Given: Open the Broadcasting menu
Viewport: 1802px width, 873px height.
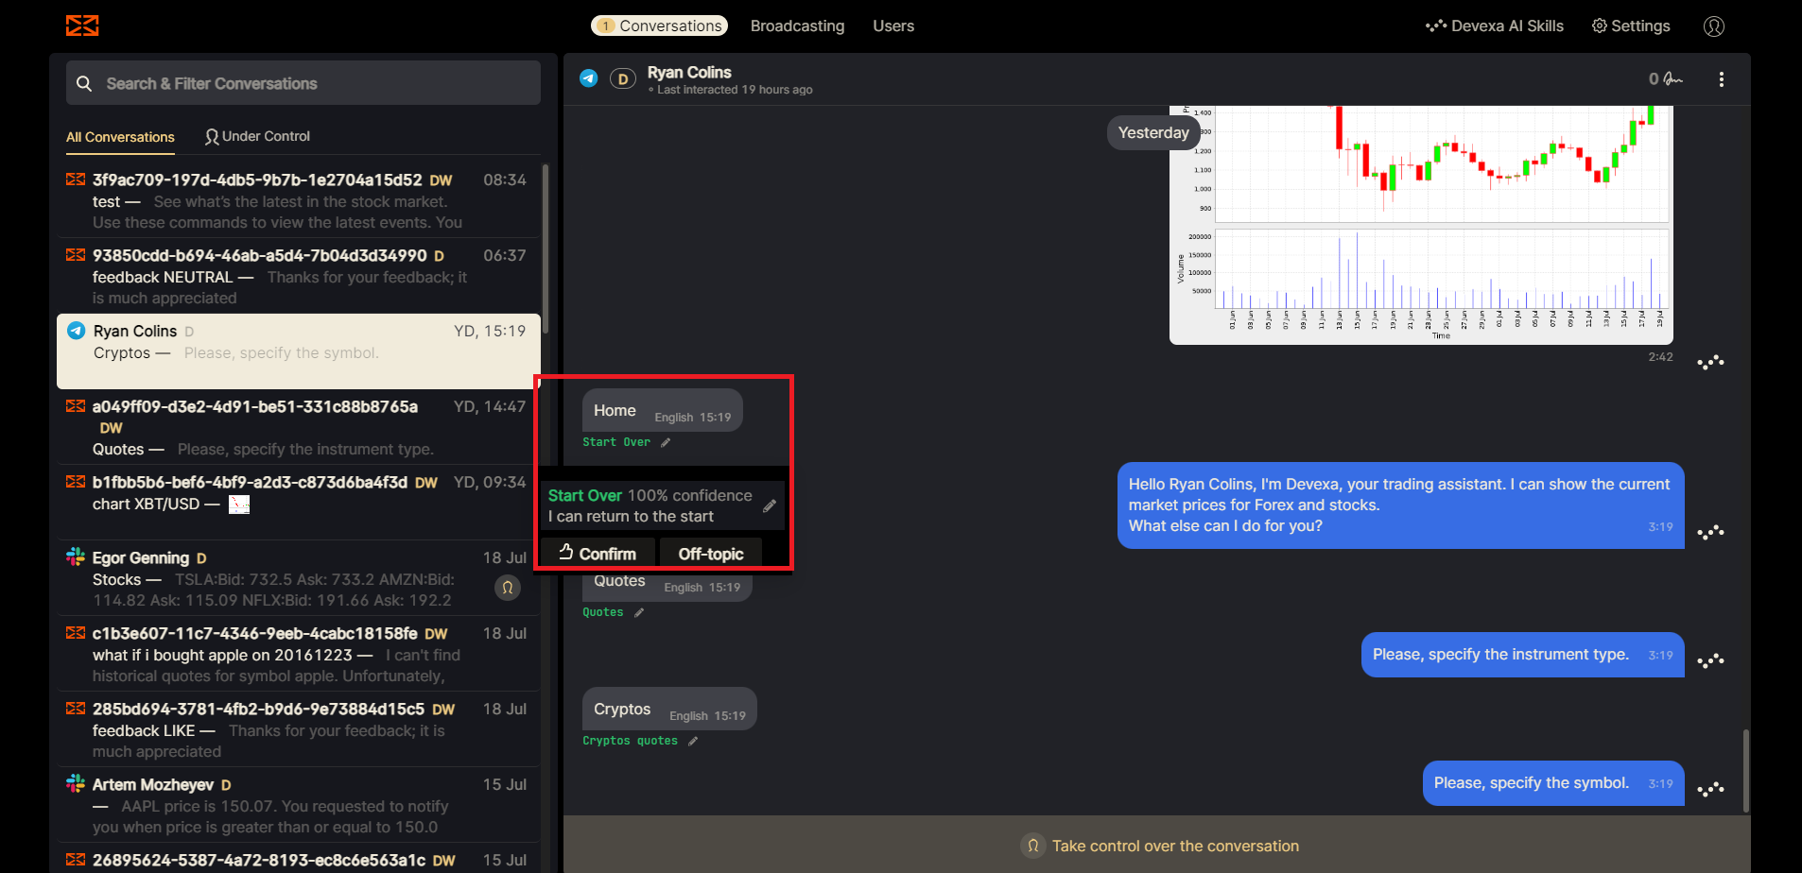Looking at the screenshot, I should [x=797, y=26].
